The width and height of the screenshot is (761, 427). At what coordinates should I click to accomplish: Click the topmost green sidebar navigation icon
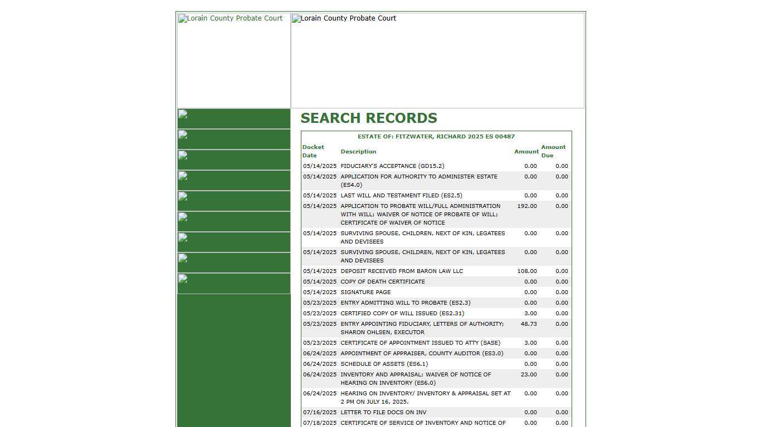point(233,118)
